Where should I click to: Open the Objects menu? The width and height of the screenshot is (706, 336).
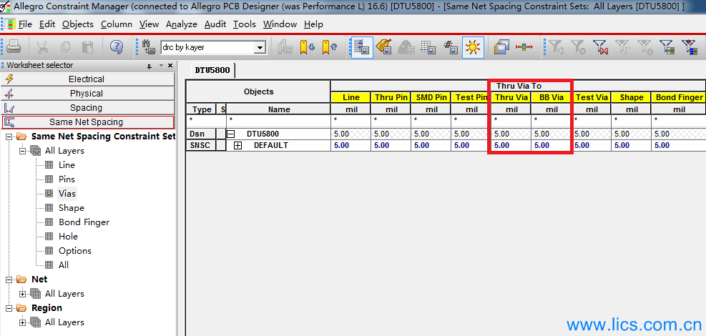click(x=78, y=24)
